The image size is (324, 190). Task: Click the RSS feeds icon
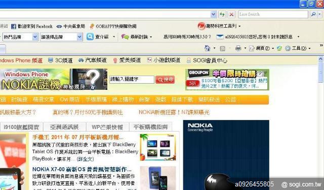(x=222, y=48)
